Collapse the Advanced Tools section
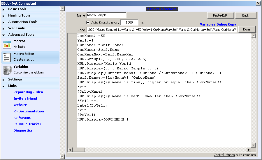 point(21,35)
